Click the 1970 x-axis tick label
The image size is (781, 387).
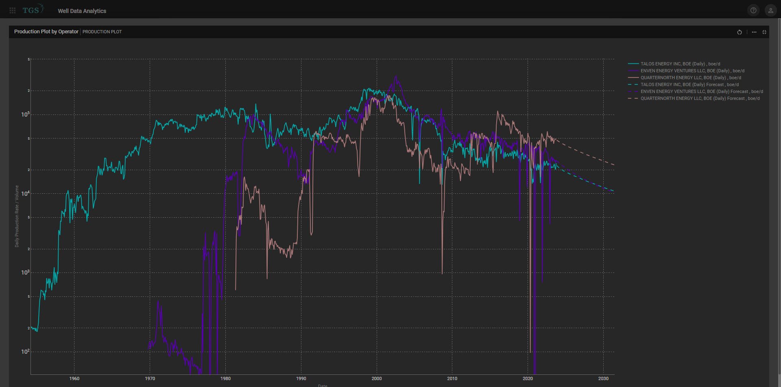coord(150,378)
